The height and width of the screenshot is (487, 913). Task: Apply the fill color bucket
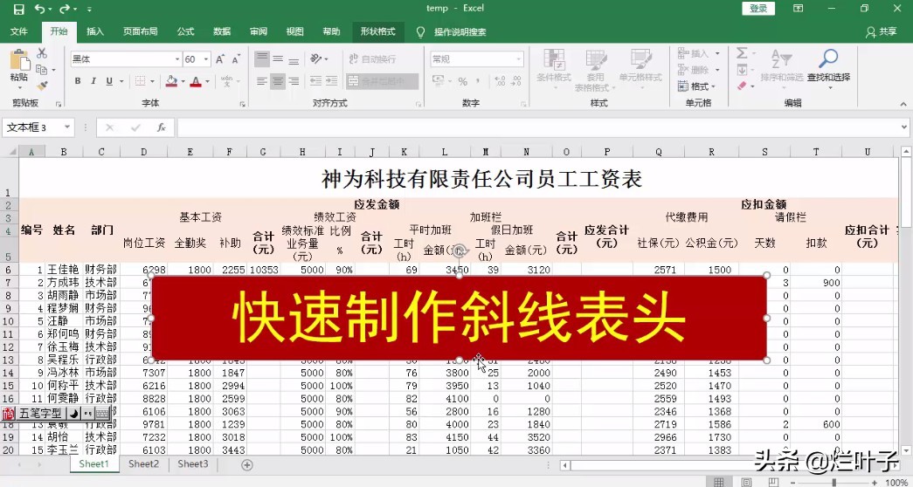[171, 81]
